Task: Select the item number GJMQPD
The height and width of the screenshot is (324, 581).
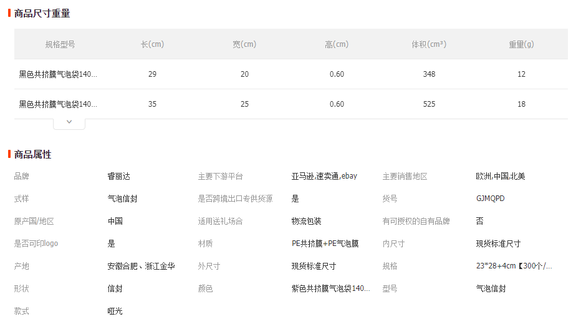Action: pyautogui.click(x=490, y=199)
